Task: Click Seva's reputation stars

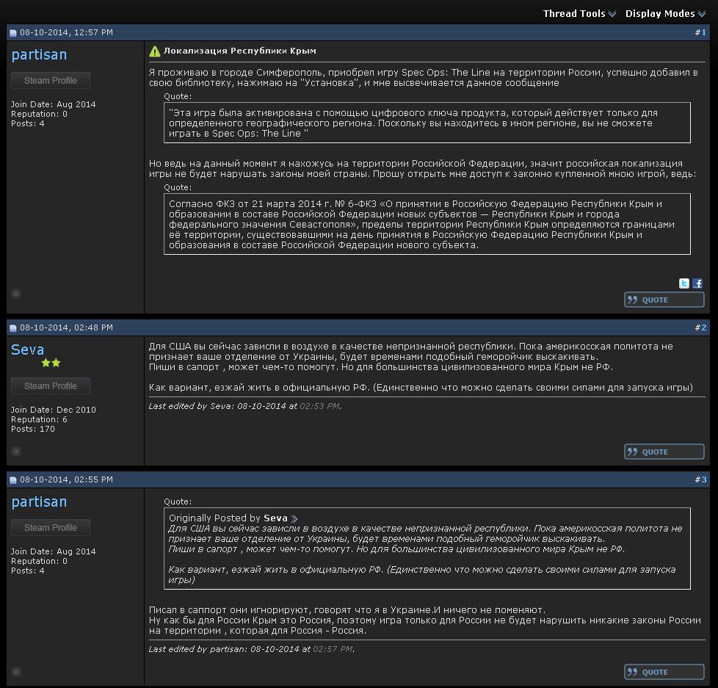Action: (x=51, y=363)
